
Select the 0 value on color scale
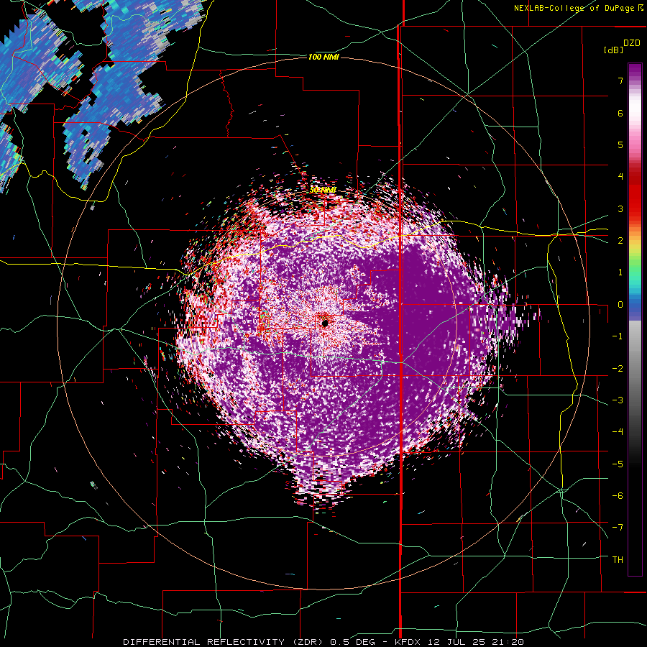pos(620,305)
